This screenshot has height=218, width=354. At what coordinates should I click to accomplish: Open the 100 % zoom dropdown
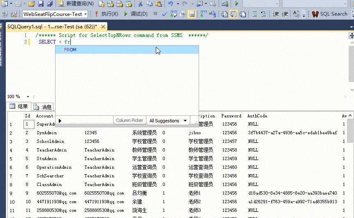pyautogui.click(x=28, y=96)
